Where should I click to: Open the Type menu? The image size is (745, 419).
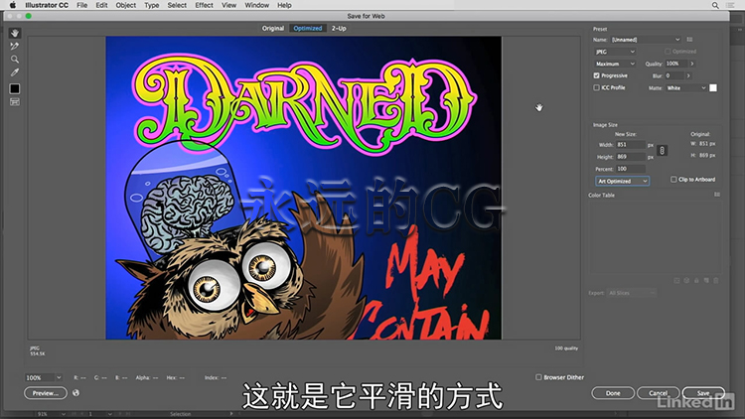tap(152, 5)
